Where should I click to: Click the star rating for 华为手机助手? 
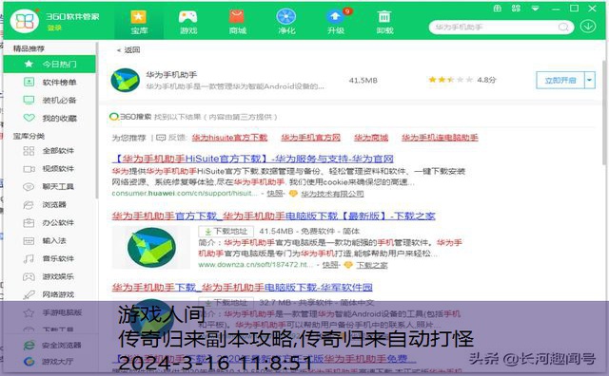(450, 80)
